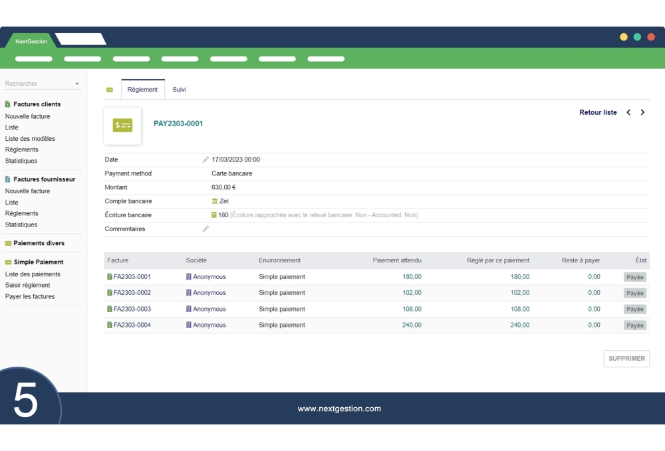The width and height of the screenshot is (665, 451).
Task: Click the pencil icon beside Commentaires
Action: pos(205,228)
